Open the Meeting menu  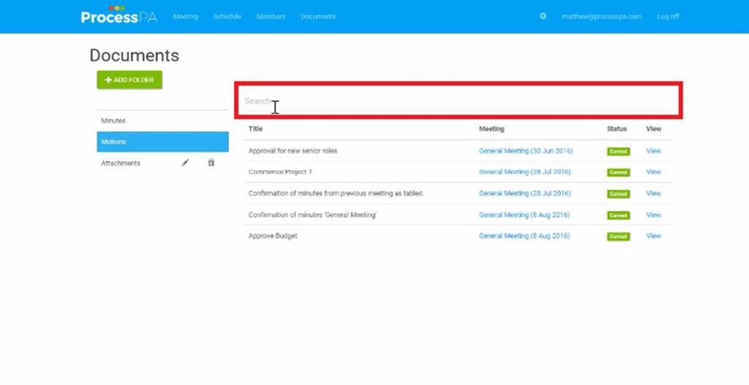[x=185, y=16]
